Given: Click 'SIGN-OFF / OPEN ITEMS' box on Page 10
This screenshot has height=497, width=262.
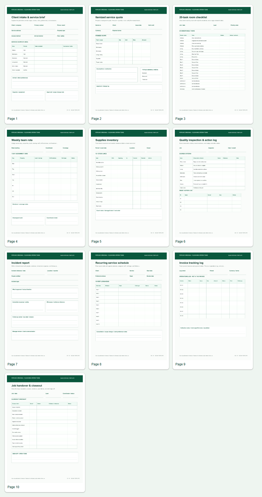Looking at the screenshot, I should coord(45,457).
